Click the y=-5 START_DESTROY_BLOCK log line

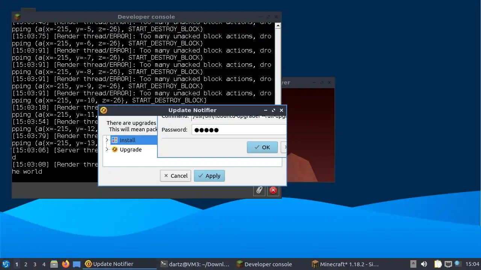pos(107,29)
